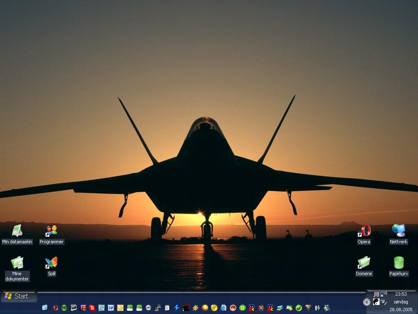Launch Opera from the quick launch bar
Viewport: 418px width, 314px height.
[x=56, y=307]
